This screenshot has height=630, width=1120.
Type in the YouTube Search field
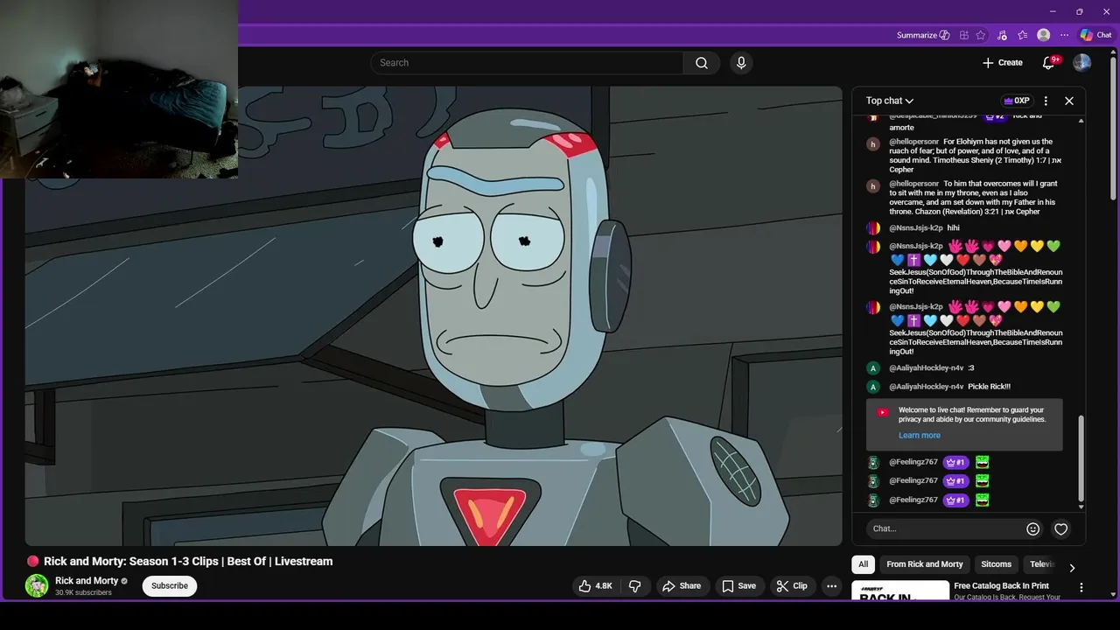click(527, 63)
